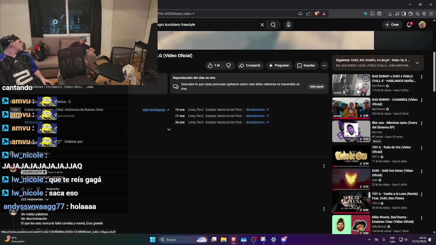Open Windows Start menu
This screenshot has width=436, height=245.
click(x=153, y=240)
